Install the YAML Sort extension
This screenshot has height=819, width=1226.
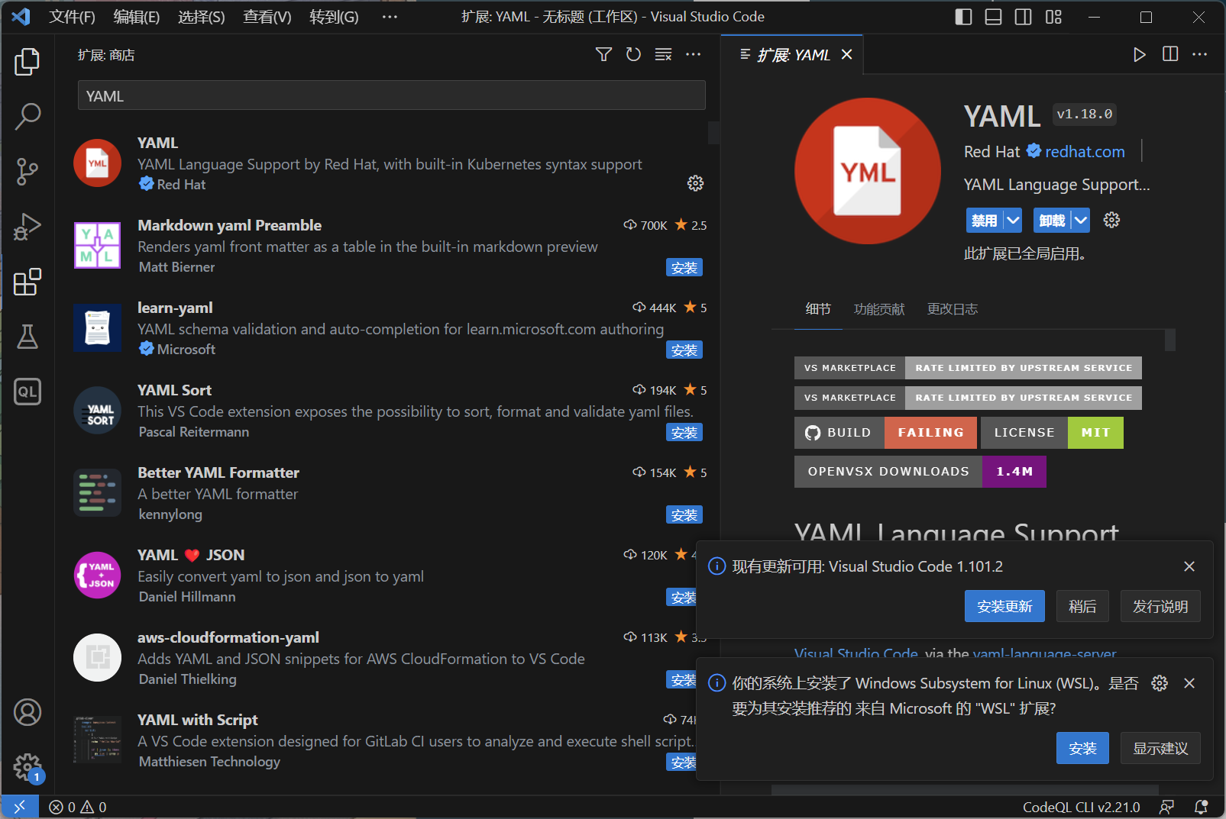point(684,433)
